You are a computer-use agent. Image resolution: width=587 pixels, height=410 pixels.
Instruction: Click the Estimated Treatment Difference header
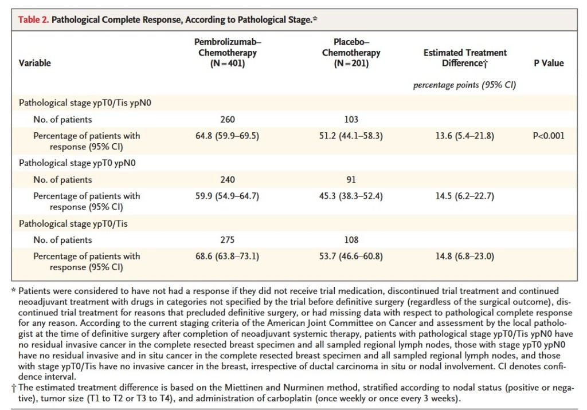[465, 58]
